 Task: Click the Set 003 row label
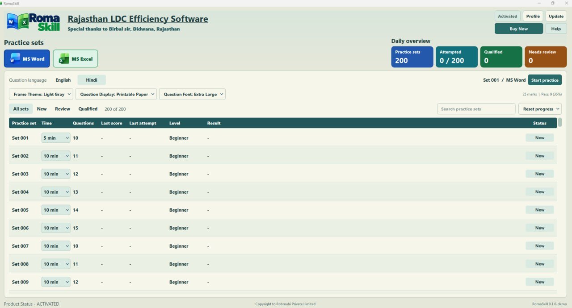pos(20,174)
